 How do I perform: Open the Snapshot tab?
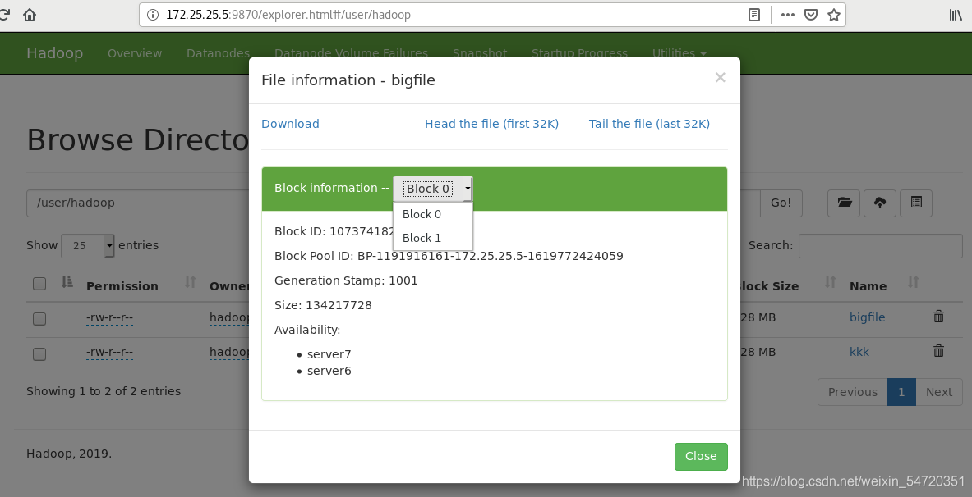click(x=480, y=53)
